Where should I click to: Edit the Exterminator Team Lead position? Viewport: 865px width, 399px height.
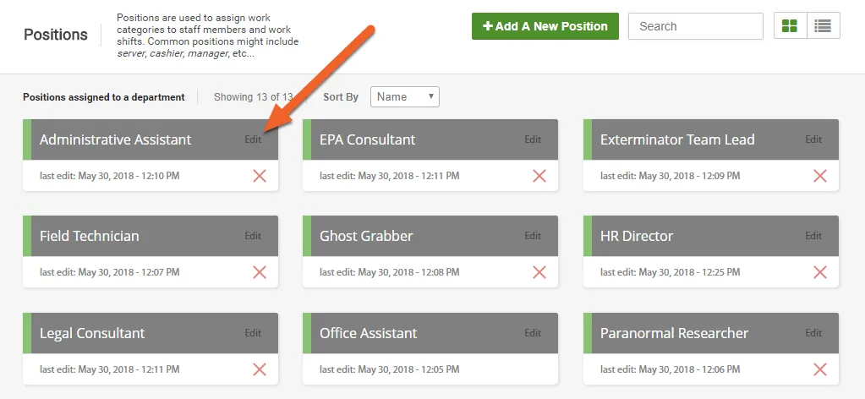pos(813,139)
